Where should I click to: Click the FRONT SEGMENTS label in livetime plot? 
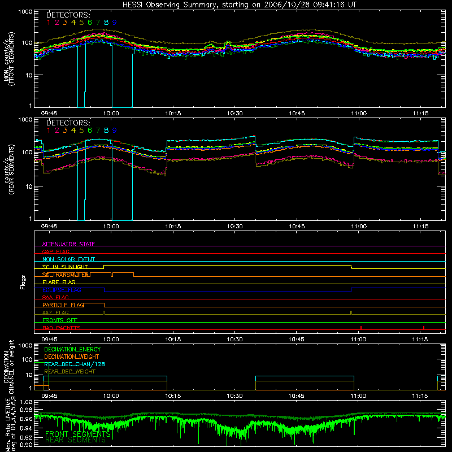point(78,434)
